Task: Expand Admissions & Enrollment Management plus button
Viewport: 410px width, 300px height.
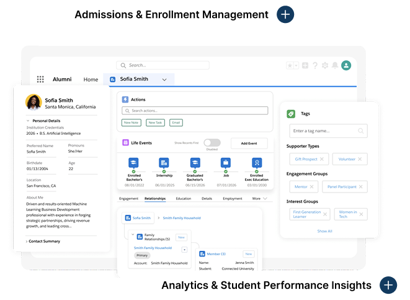Action: [285, 14]
